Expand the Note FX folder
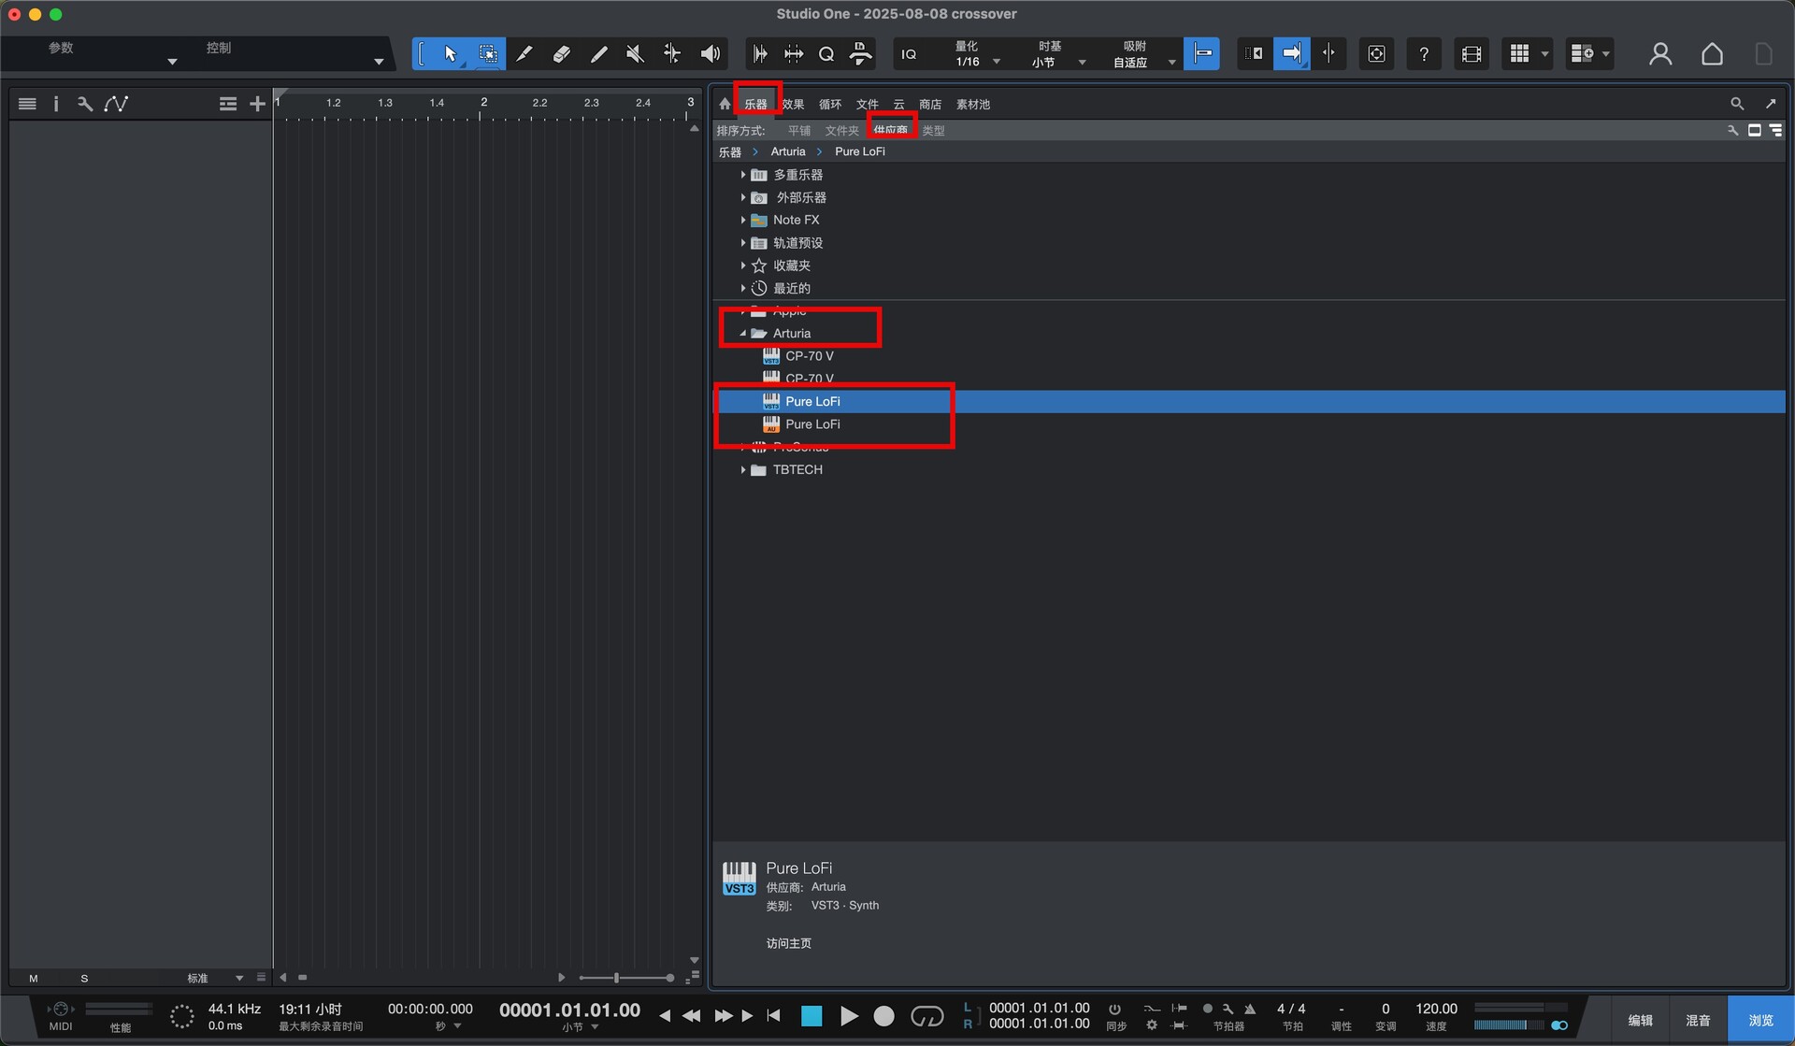The image size is (1795, 1046). (x=743, y=220)
